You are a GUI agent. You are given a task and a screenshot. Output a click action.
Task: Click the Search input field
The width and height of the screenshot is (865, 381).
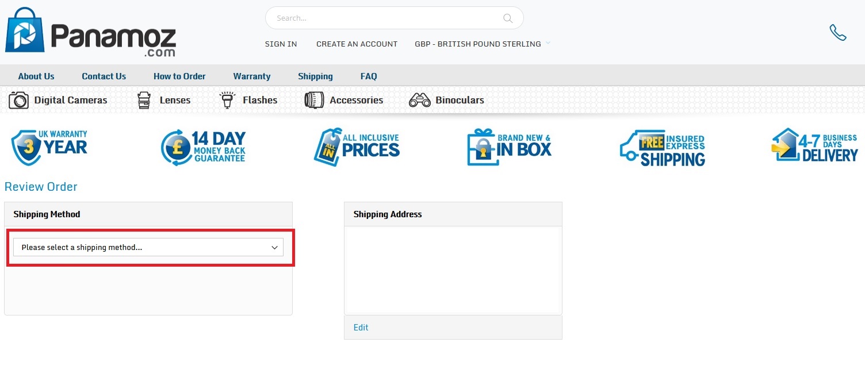394,18
